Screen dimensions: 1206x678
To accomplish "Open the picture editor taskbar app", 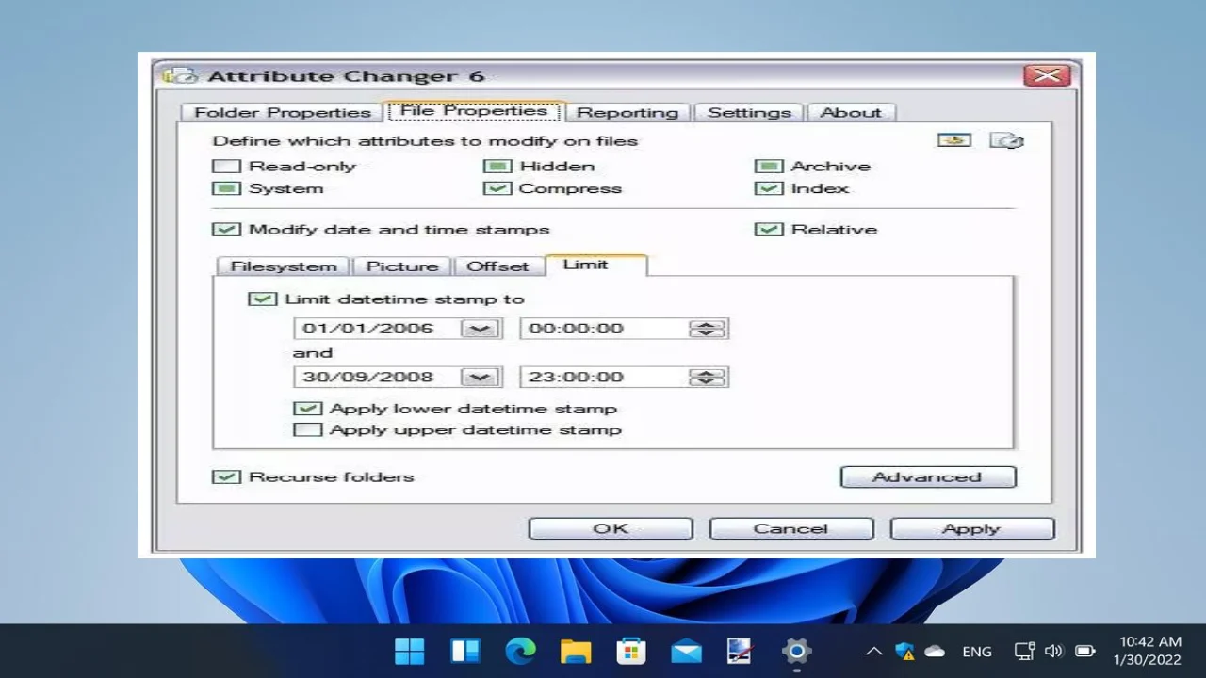I will [x=741, y=651].
